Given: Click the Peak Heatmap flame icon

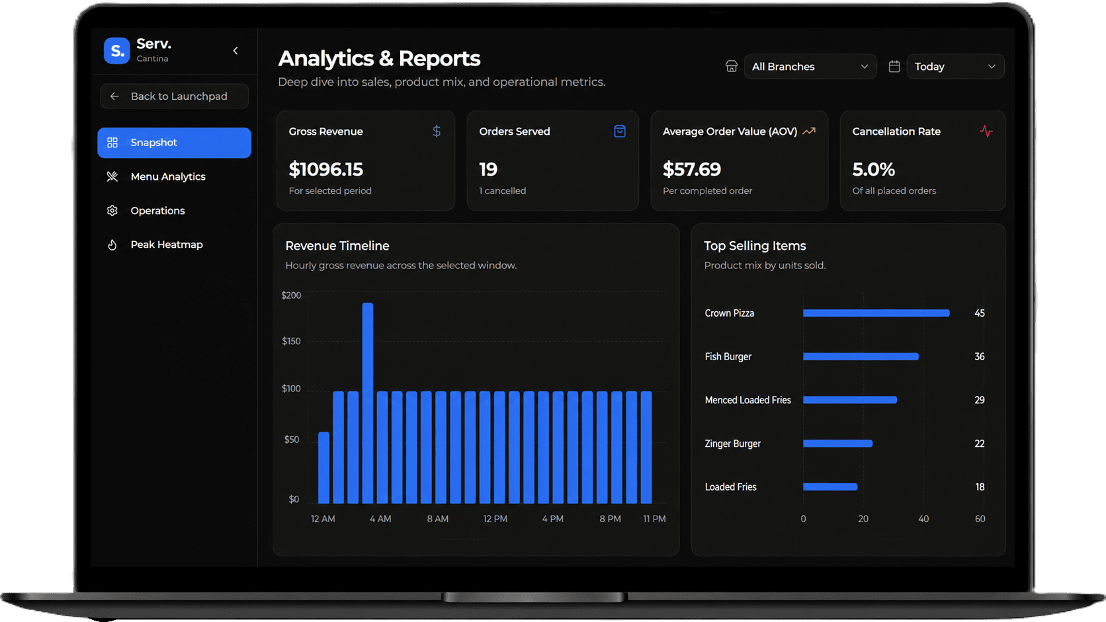Looking at the screenshot, I should tap(112, 245).
